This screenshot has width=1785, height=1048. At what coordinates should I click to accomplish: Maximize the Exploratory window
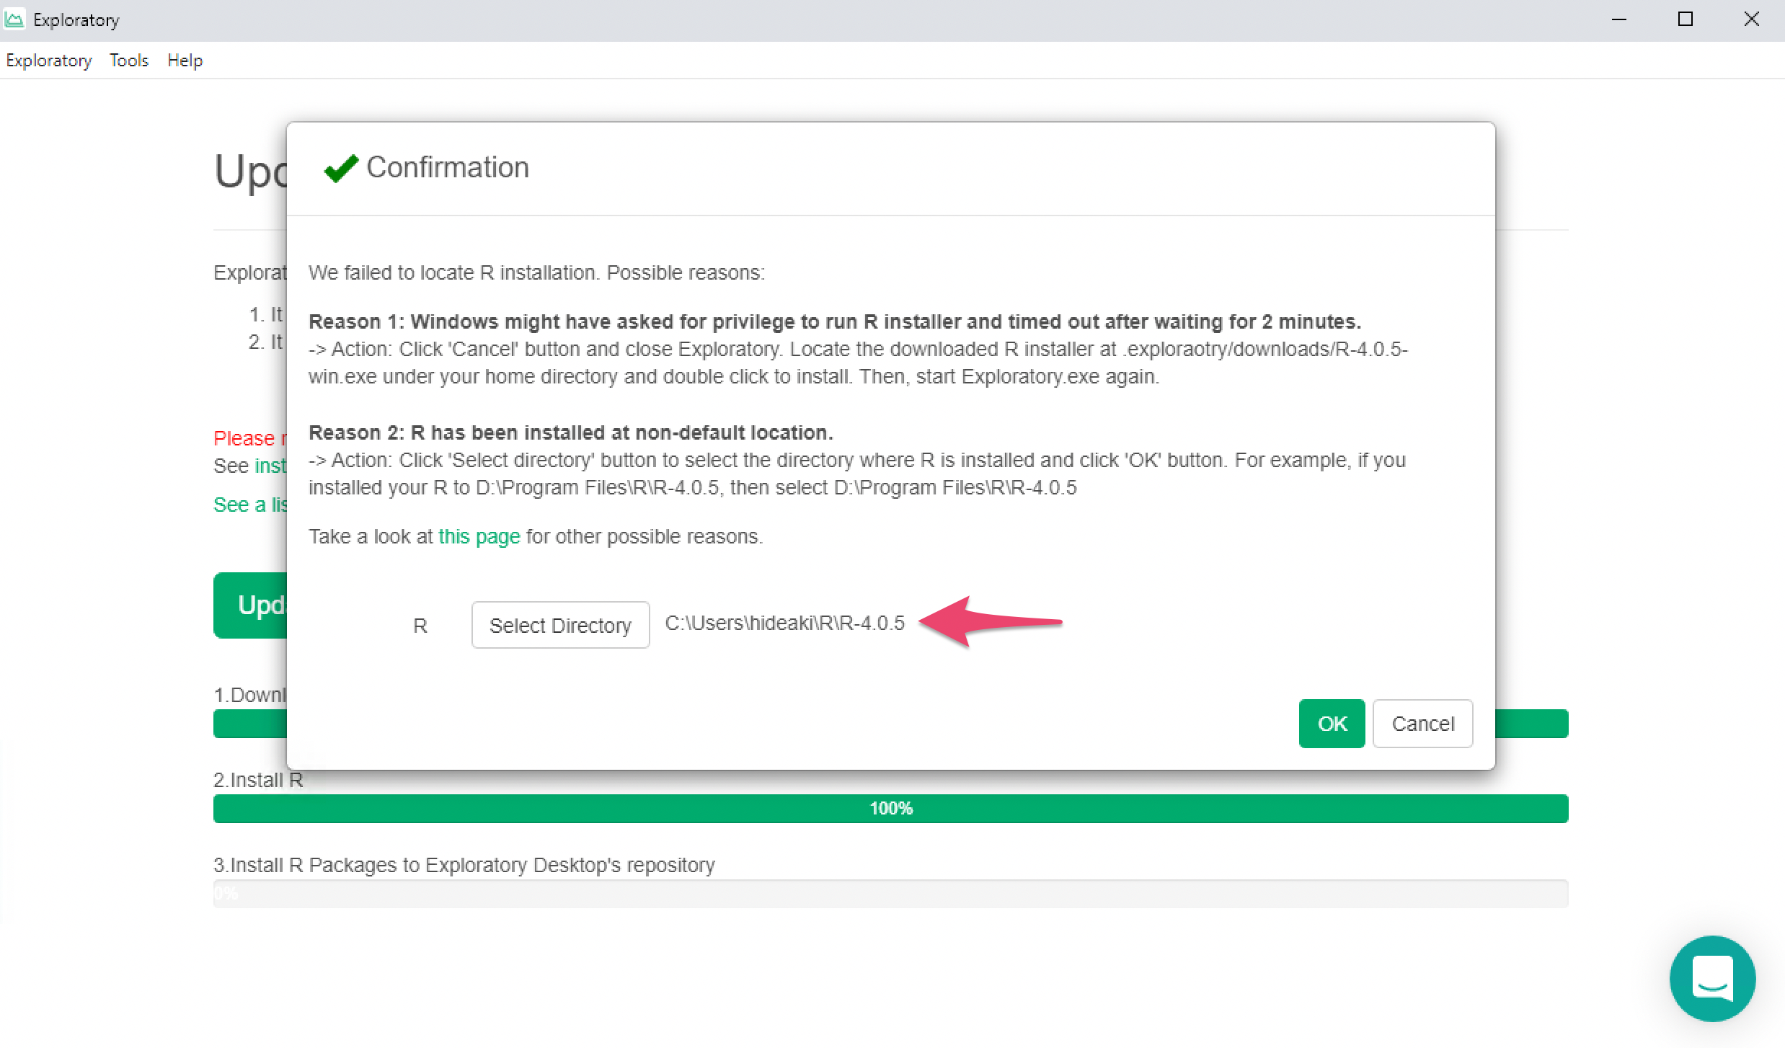pos(1685,19)
